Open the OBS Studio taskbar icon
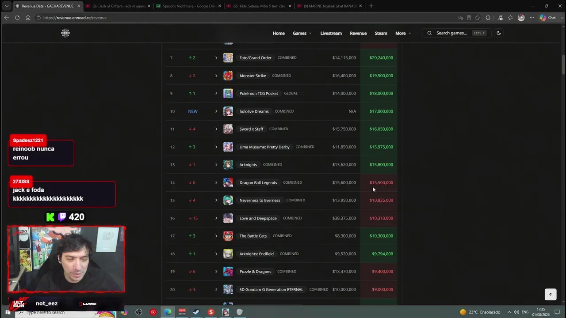The width and height of the screenshot is (566, 318). click(x=139, y=312)
